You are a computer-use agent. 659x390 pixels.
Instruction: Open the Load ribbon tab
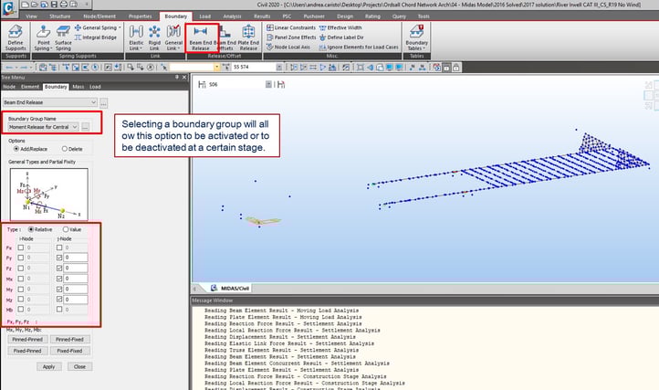[x=204, y=16]
